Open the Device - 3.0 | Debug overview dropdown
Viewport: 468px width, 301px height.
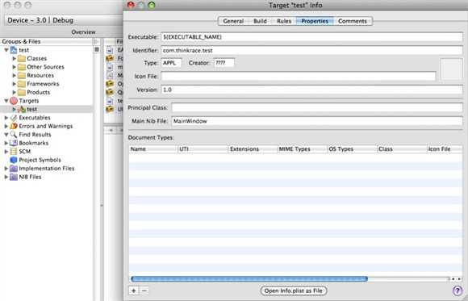(64, 20)
